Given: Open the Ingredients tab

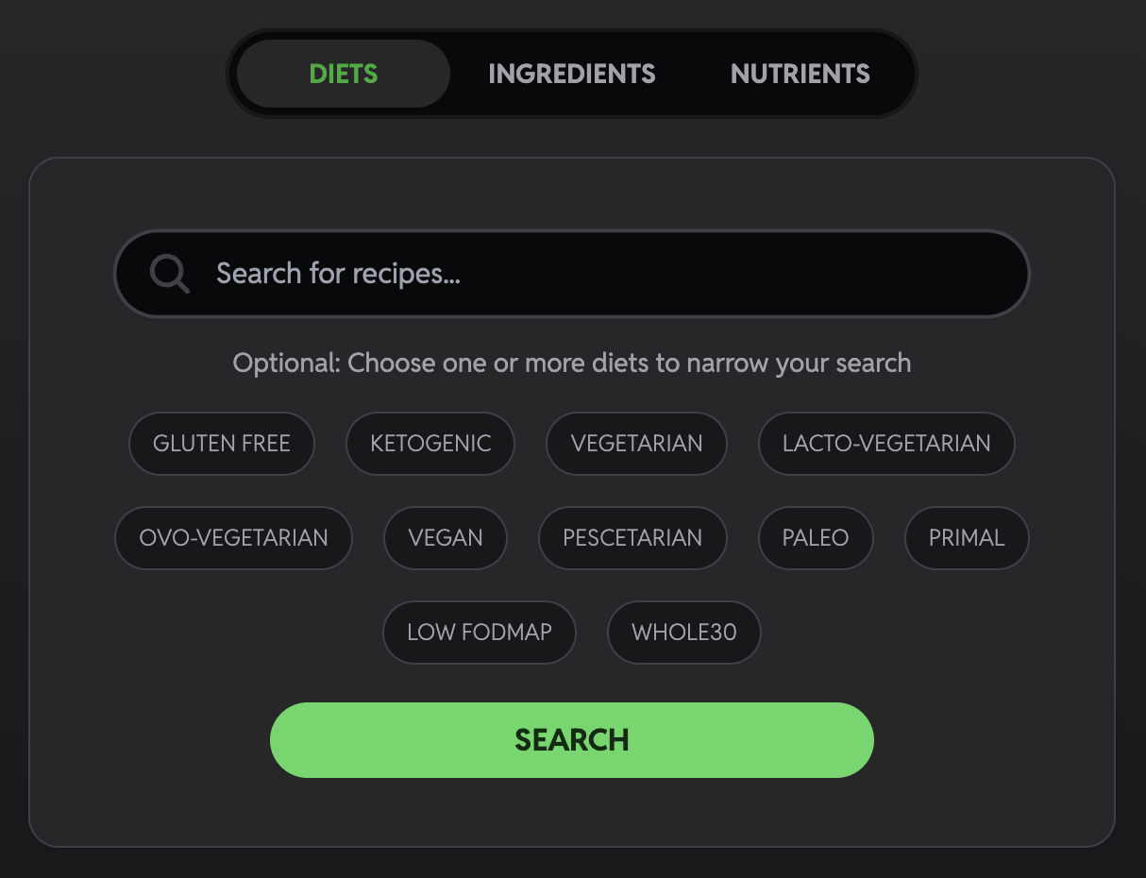Looking at the screenshot, I should pos(571,74).
